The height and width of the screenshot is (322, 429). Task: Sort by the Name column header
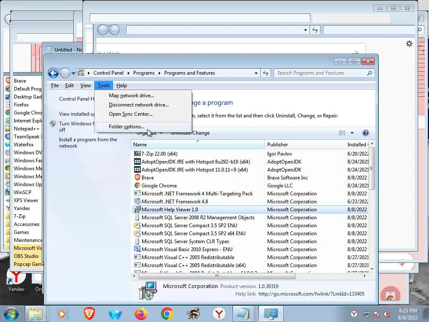coord(198,145)
